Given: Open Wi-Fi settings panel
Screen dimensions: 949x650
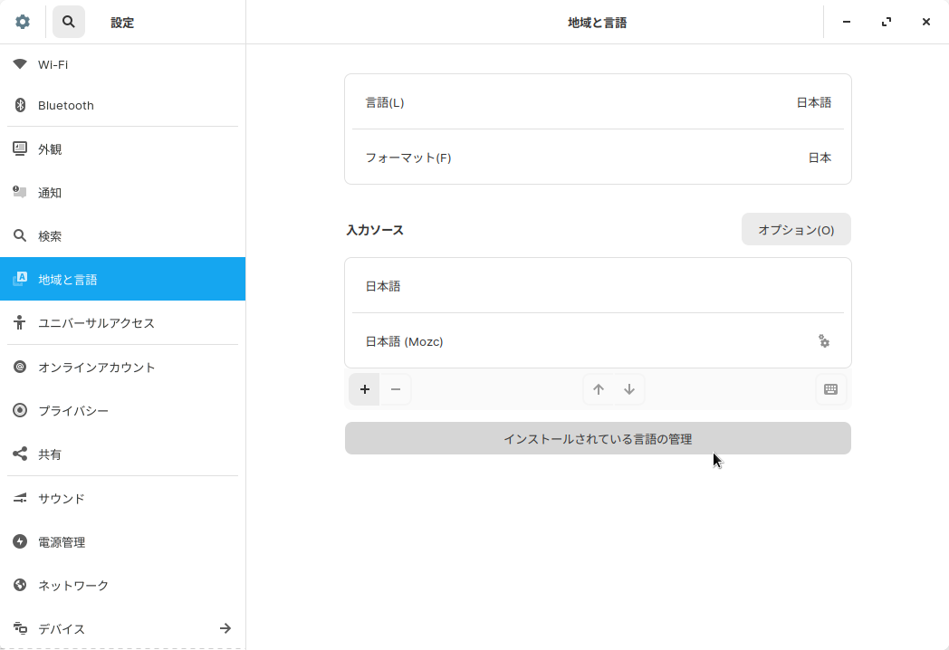Looking at the screenshot, I should point(122,64).
